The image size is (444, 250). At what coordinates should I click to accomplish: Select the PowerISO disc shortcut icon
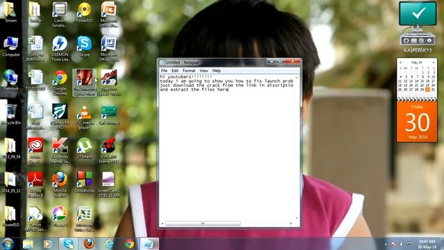click(x=84, y=12)
